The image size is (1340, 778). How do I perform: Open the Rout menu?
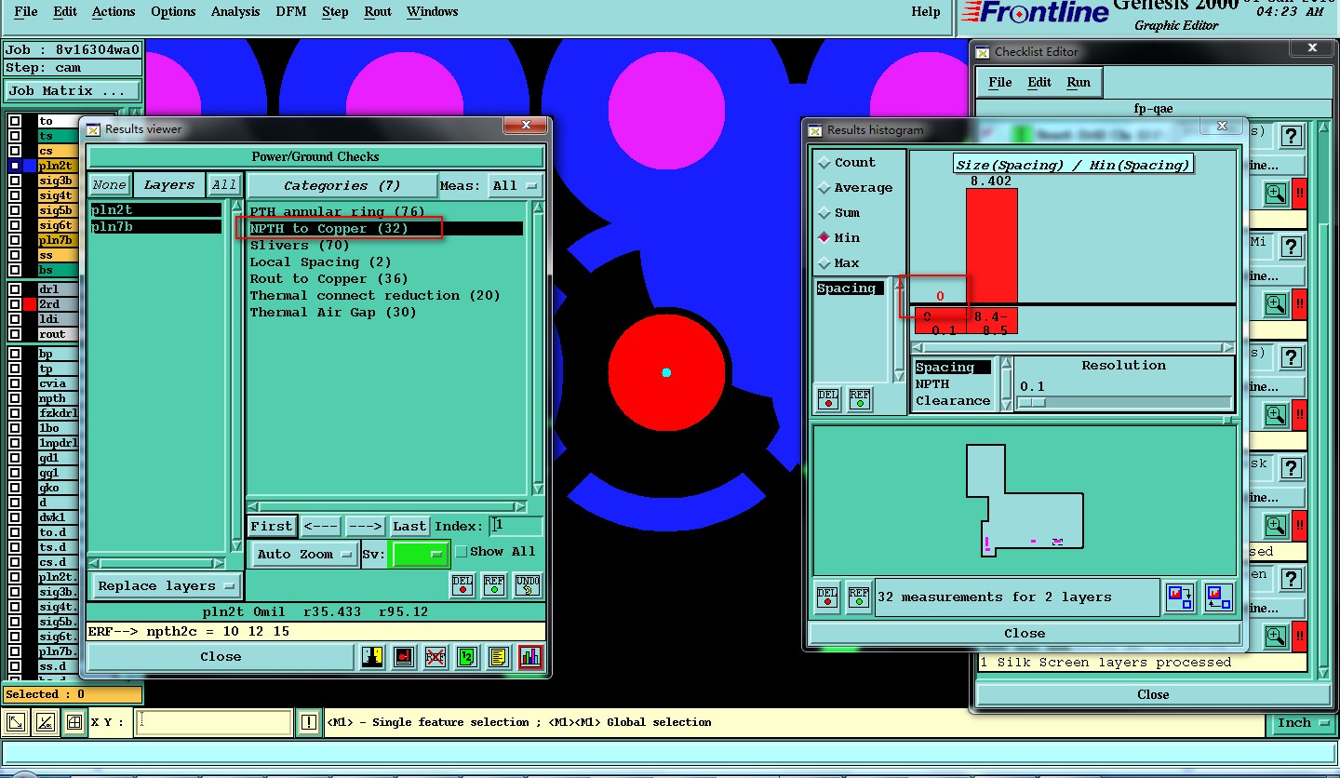click(378, 12)
